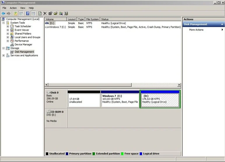The image size is (225, 162).
Task: Expand the Shared Folders node
Action: [8, 34]
